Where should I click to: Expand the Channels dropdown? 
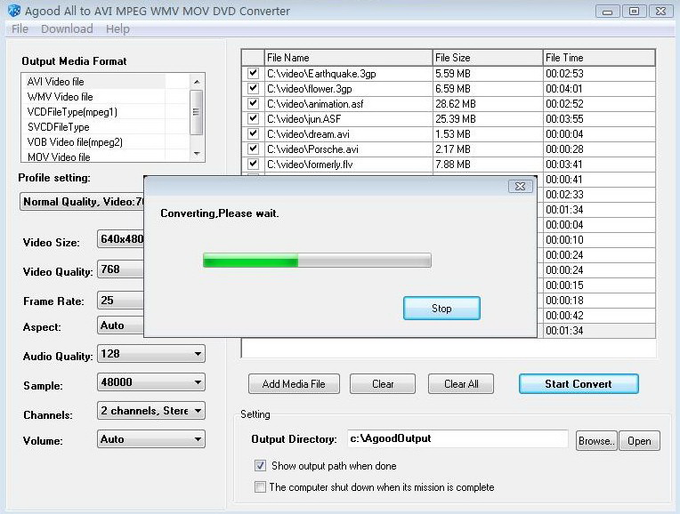(198, 411)
